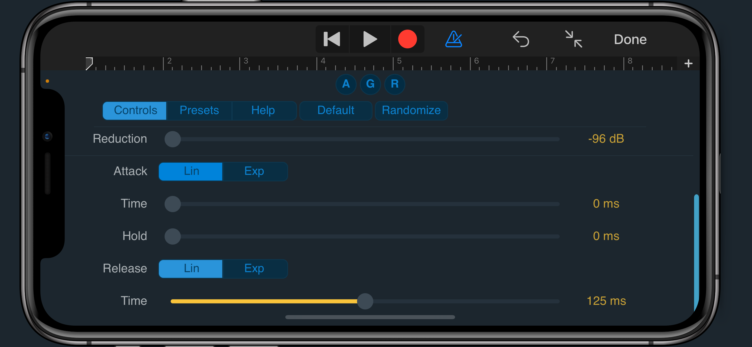Select the circular G button
Screen dimensions: 752x347
[370, 84]
